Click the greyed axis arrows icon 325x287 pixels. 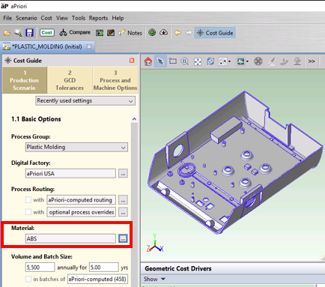pos(284,61)
